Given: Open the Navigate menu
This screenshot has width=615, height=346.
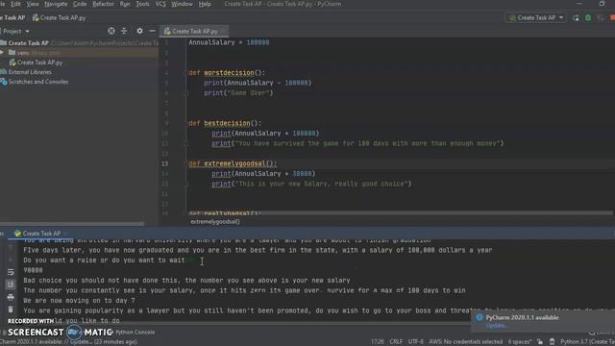Looking at the screenshot, I should click(x=56, y=4).
